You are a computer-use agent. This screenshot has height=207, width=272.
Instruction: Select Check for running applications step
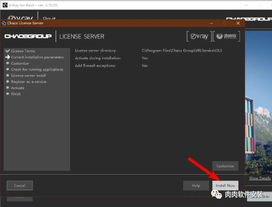pyautogui.click(x=37, y=69)
